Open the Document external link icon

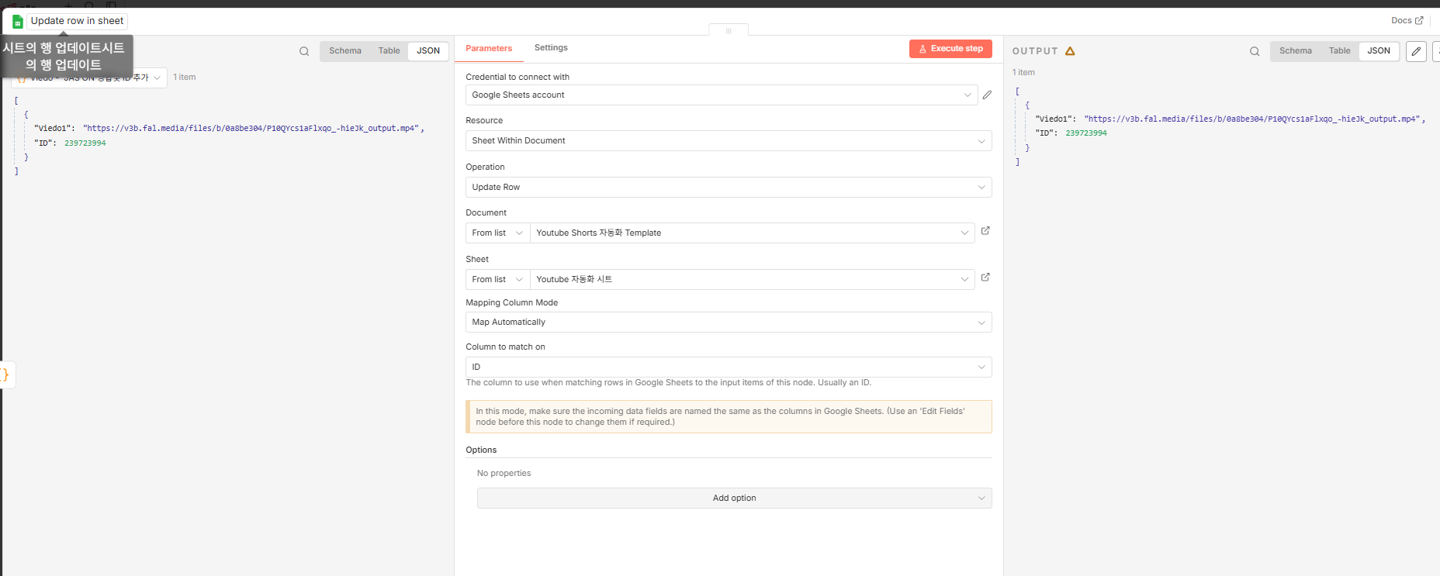pyautogui.click(x=985, y=231)
